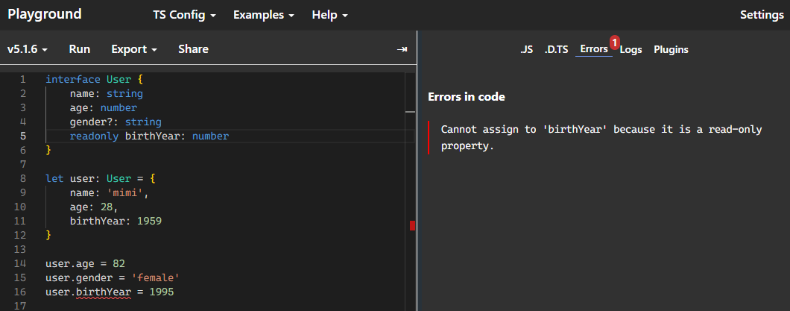Click the red error marker in overview ruler
This screenshot has height=311, width=790.
point(413,226)
